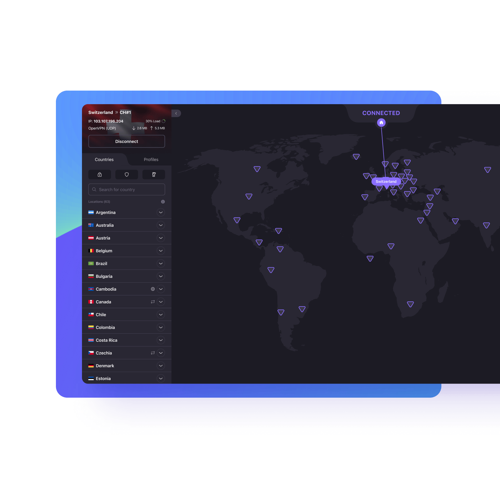Expand the Brazil server list
The image size is (500, 485).
[161, 263]
